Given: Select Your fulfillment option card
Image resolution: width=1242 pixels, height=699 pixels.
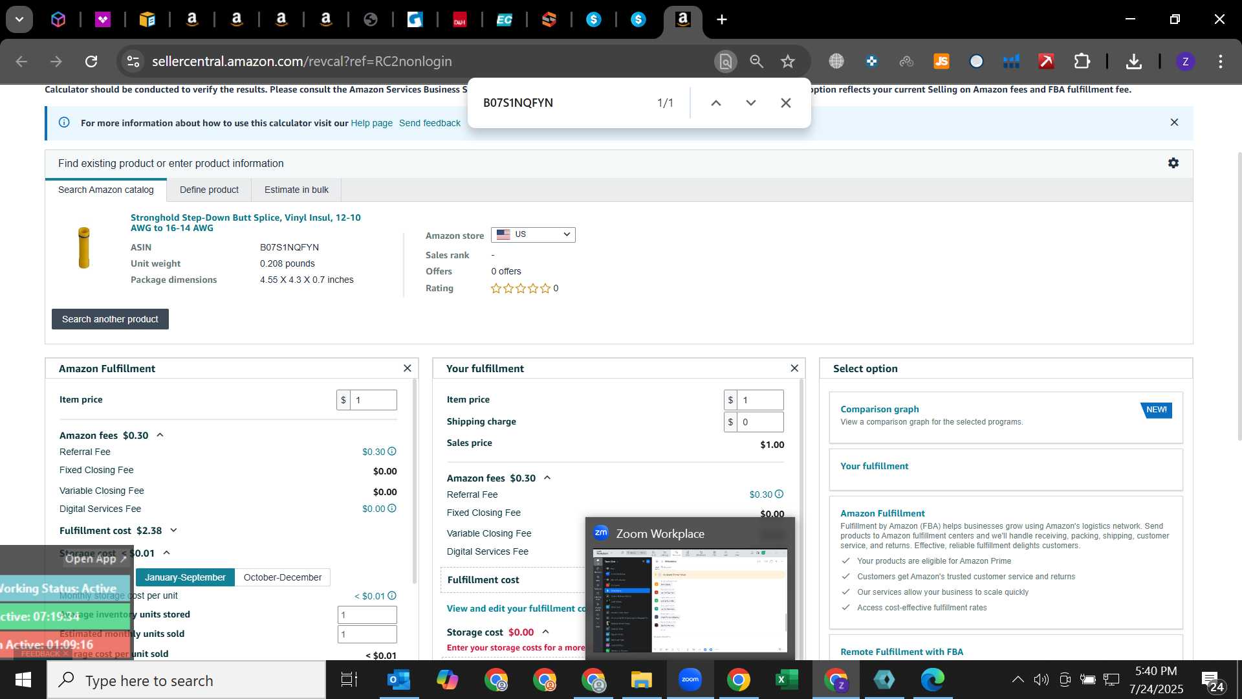Looking at the screenshot, I should pos(1006,470).
